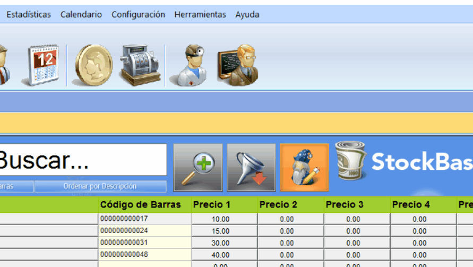Click Precio 4 cell in row 00000000031
473x267 pixels.
424,243
